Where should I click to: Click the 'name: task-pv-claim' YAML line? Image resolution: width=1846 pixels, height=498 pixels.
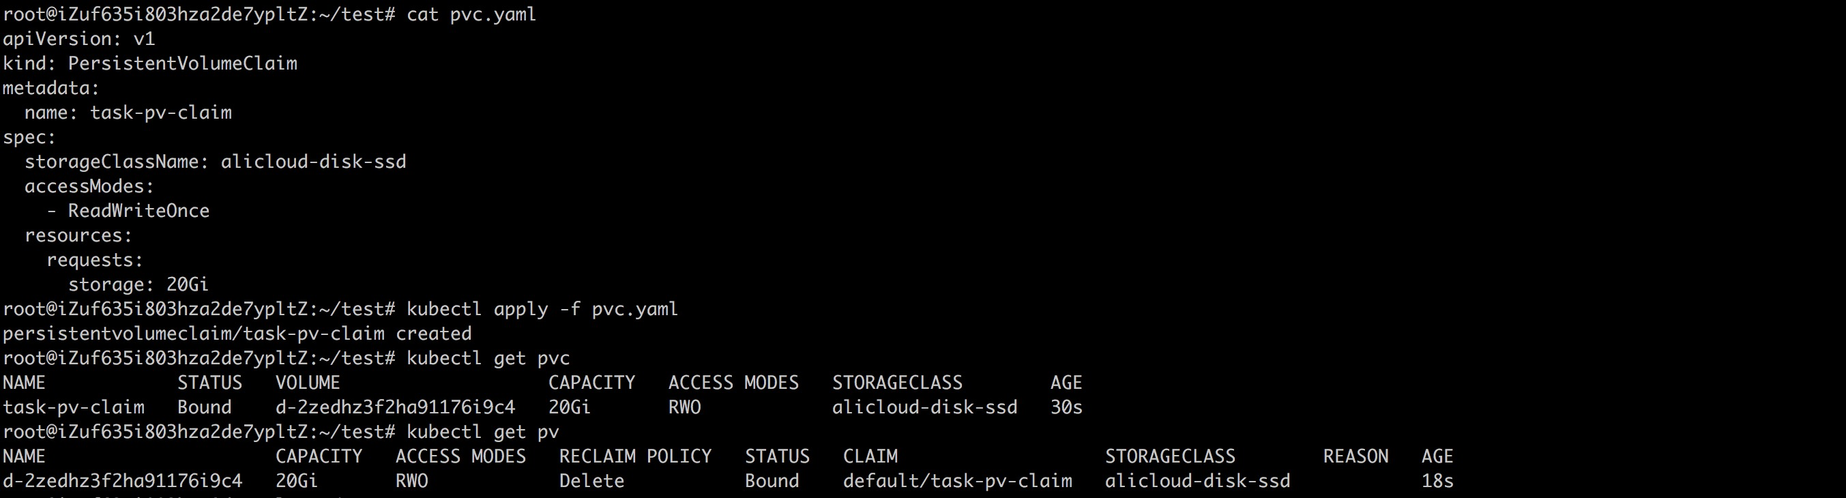tap(128, 113)
